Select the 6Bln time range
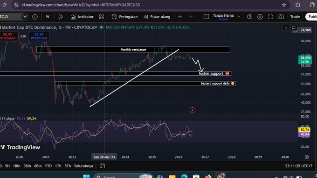This screenshot has width=317, height=178. [38, 166]
